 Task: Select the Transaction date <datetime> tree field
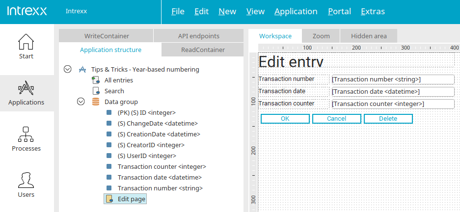pyautogui.click(x=160, y=177)
